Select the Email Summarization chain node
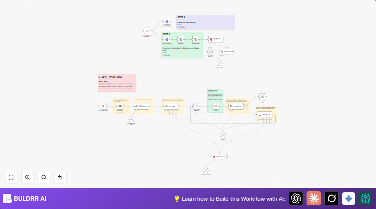 pos(141,106)
